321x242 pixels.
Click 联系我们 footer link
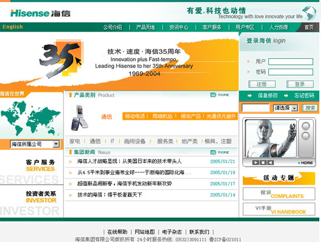(x=199, y=232)
